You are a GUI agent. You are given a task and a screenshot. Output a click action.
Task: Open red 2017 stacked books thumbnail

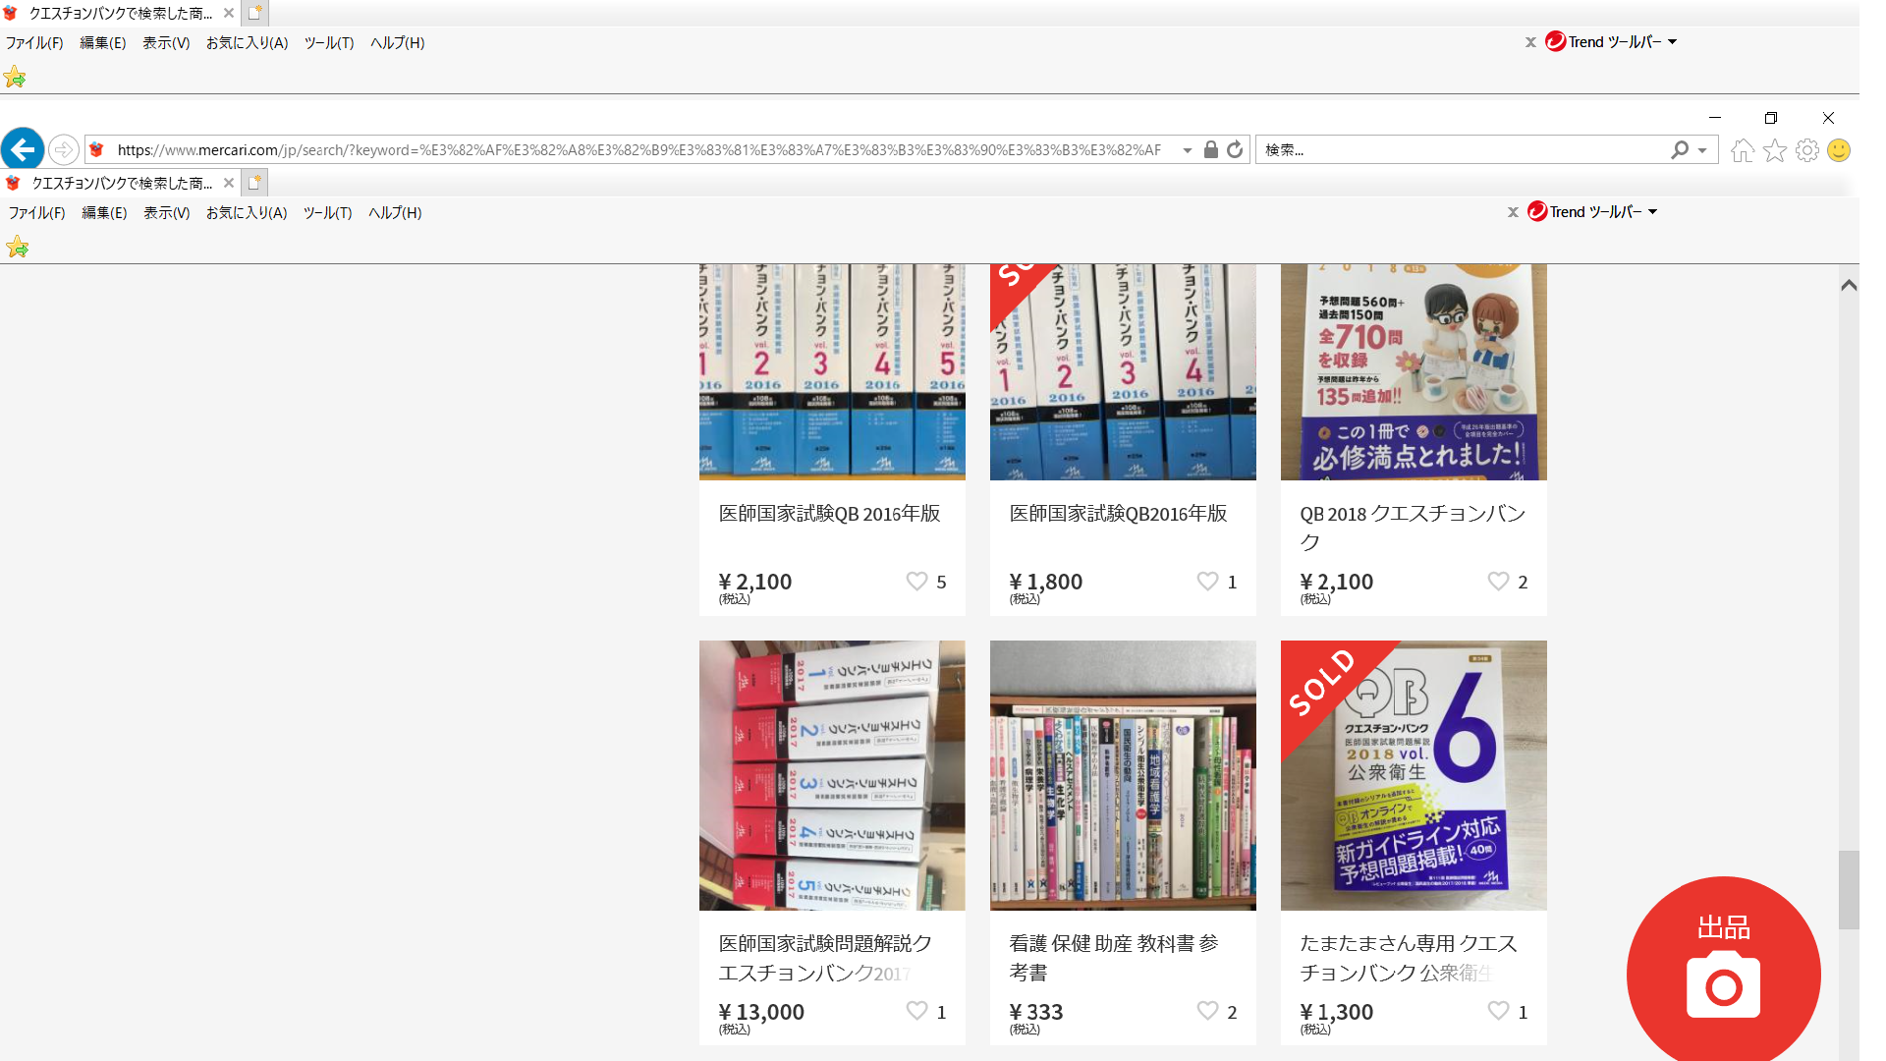(832, 775)
